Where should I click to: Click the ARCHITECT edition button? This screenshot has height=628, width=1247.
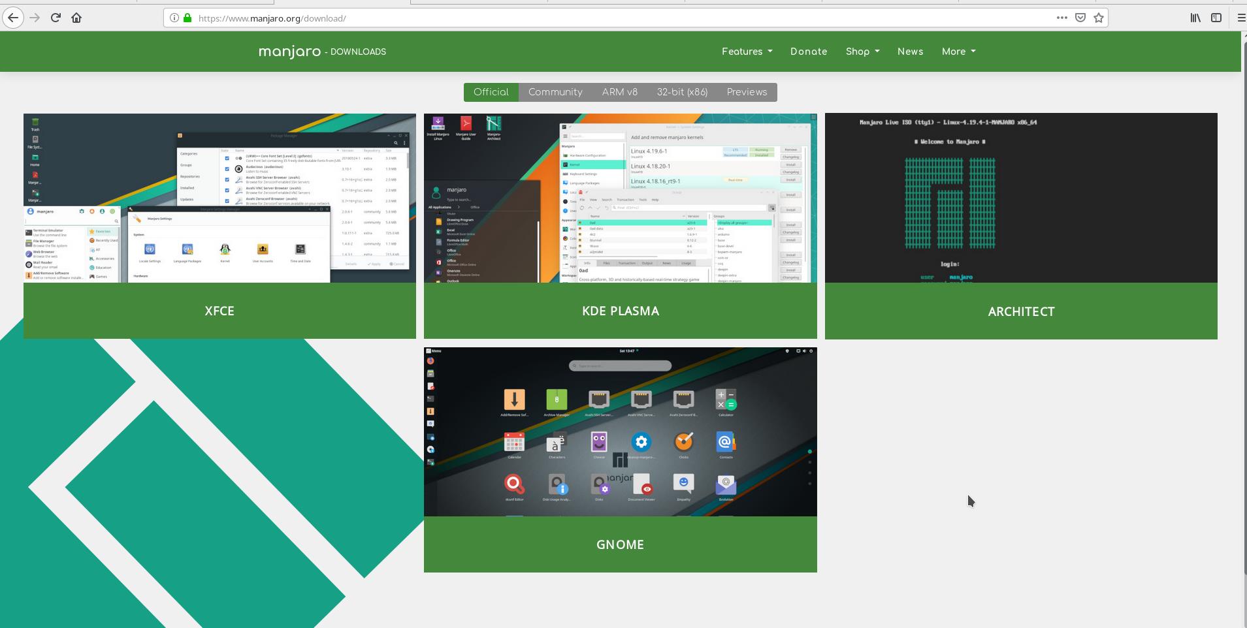1021,311
